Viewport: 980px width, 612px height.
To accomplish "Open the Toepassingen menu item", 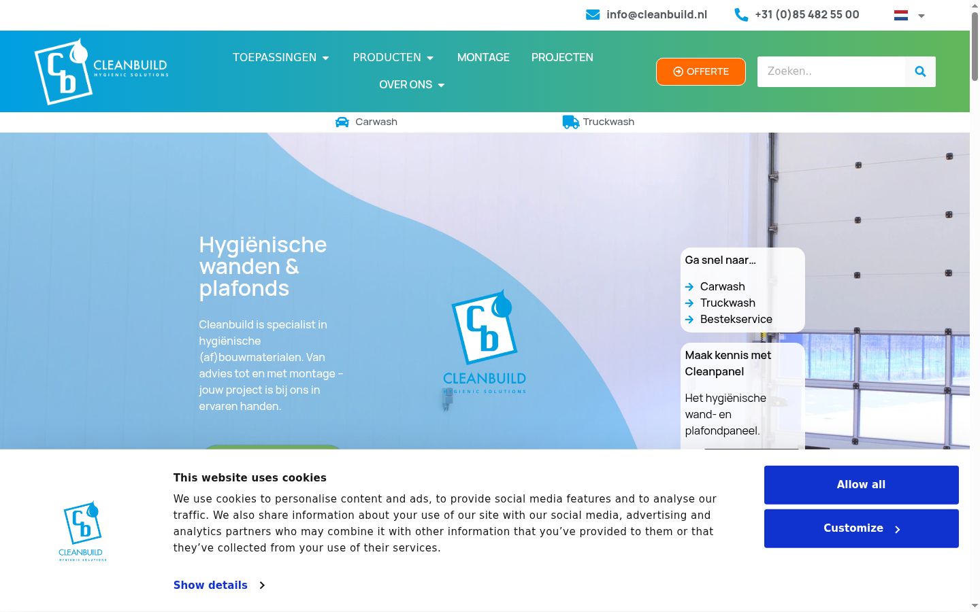I will click(274, 57).
